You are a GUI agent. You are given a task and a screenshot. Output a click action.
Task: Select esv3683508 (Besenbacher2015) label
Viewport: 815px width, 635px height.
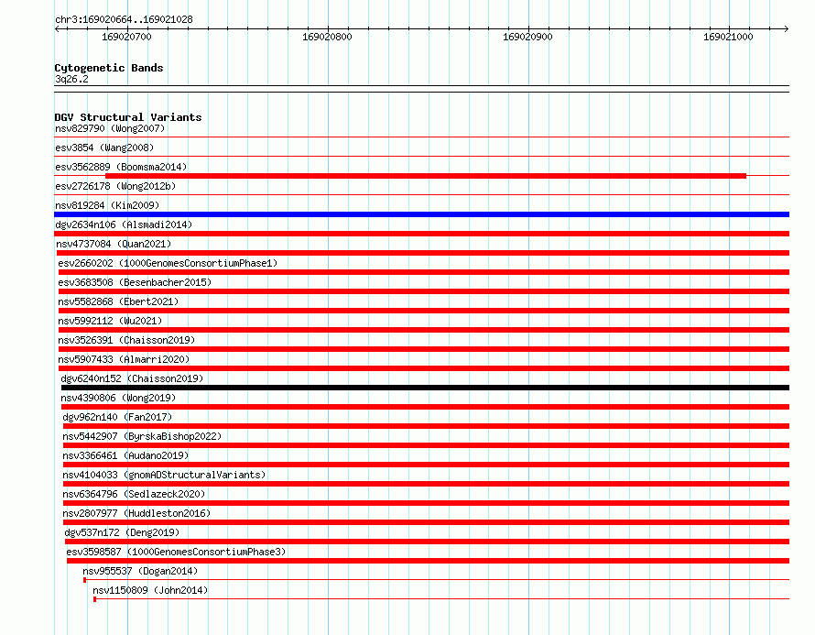coord(135,282)
